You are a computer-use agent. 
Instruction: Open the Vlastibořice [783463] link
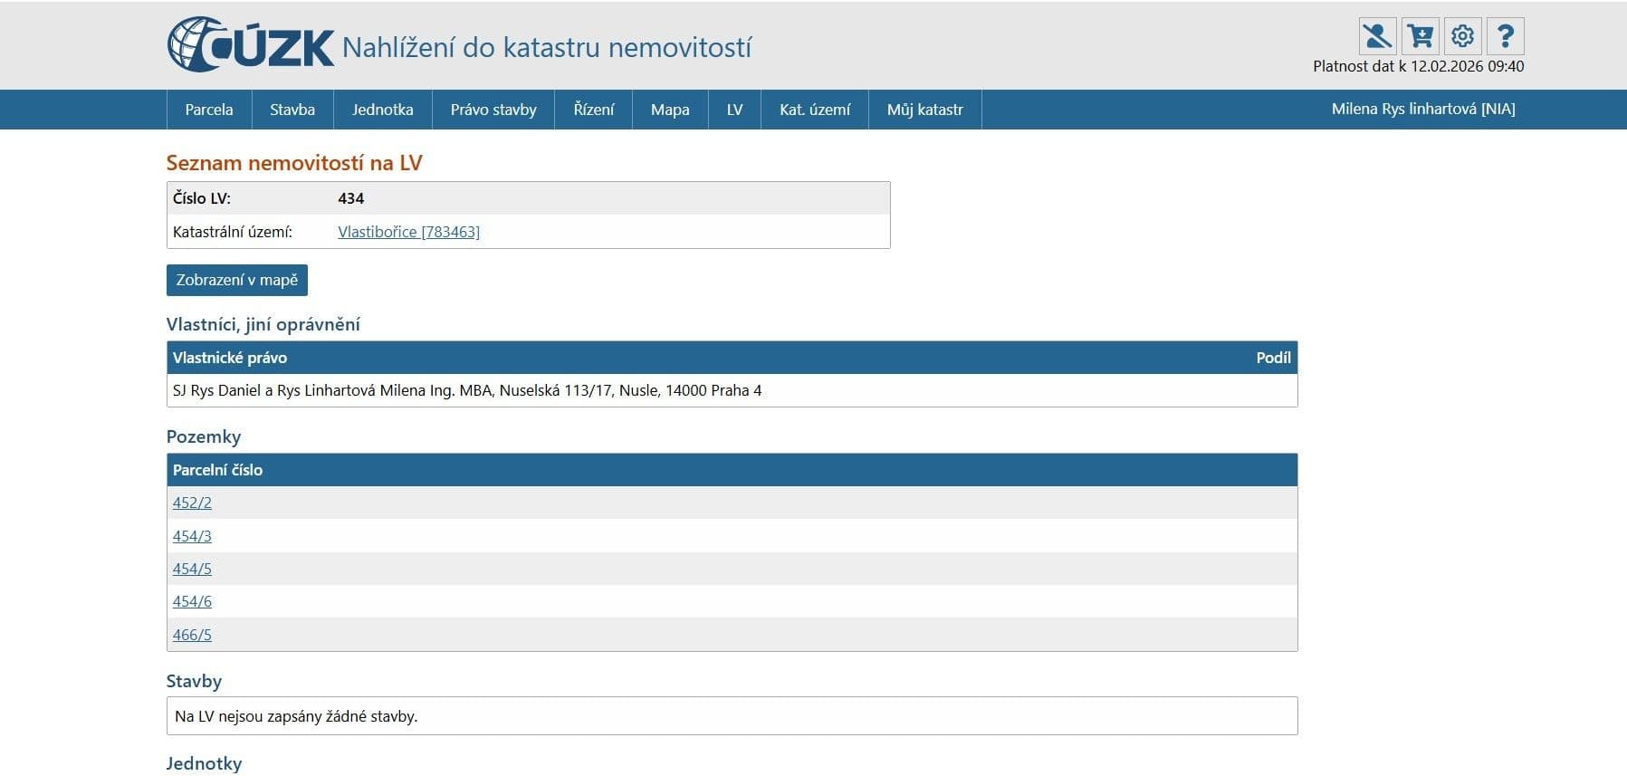(408, 232)
